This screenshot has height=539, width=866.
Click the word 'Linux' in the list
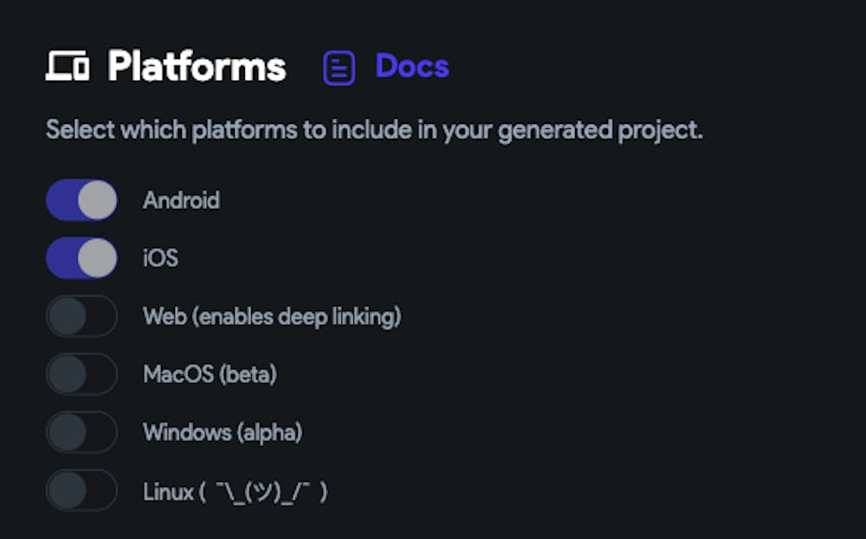168,492
